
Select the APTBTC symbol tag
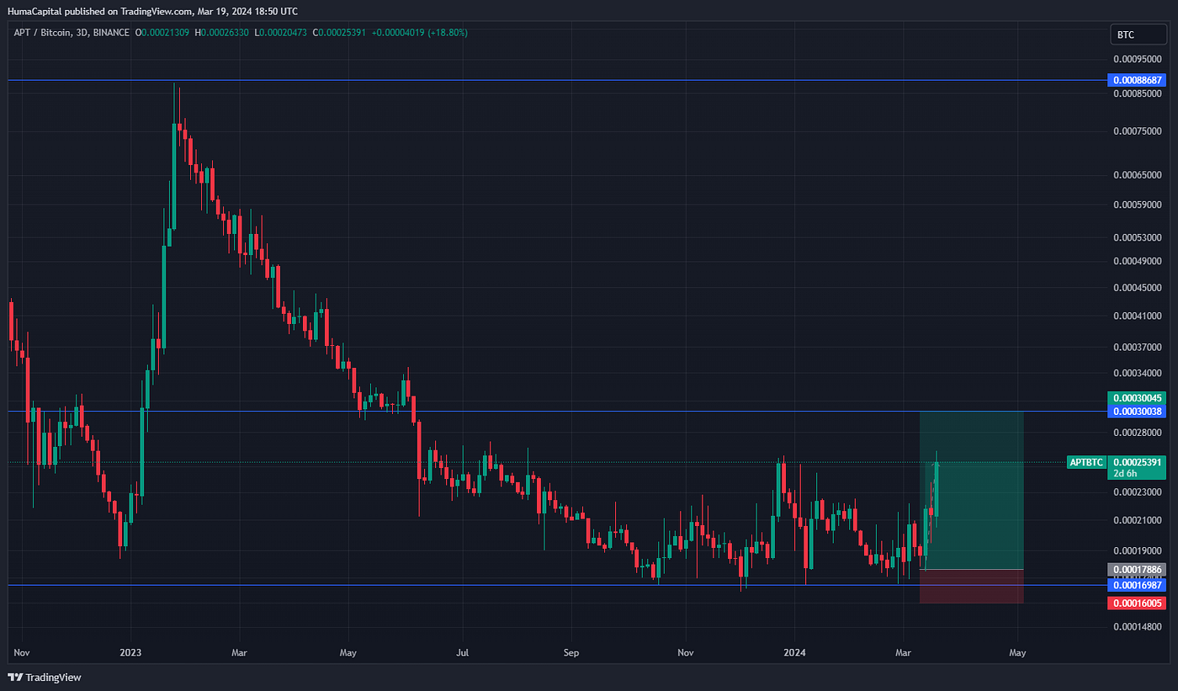coord(1086,462)
